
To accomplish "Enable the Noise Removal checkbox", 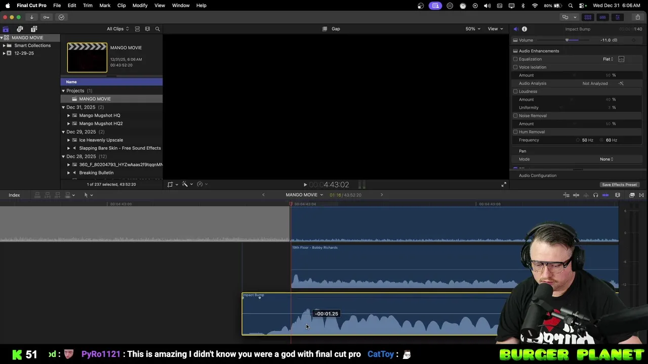I will coord(515,116).
